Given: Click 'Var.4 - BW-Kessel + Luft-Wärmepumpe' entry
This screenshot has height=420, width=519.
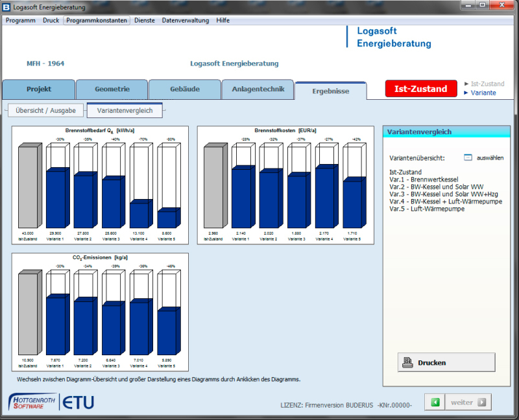Looking at the screenshot, I should (446, 202).
